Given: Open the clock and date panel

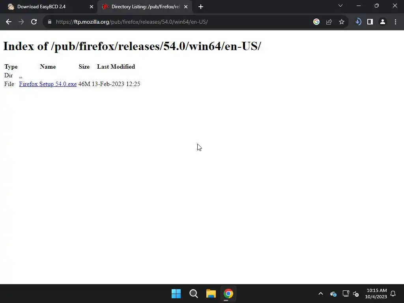Looking at the screenshot, I should pos(376,294).
